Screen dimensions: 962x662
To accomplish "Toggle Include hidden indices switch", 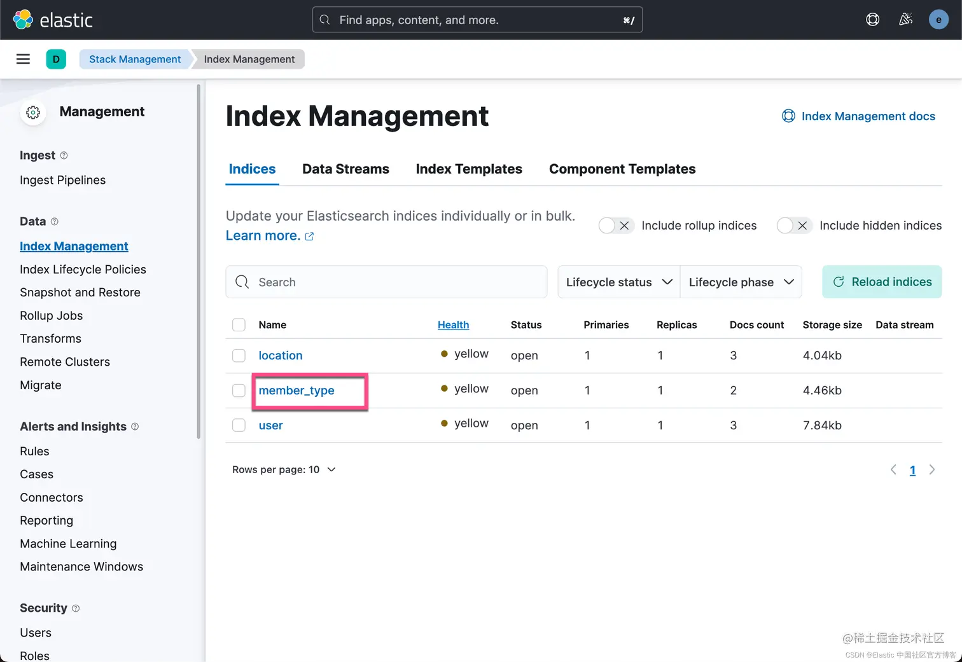I will coord(794,226).
